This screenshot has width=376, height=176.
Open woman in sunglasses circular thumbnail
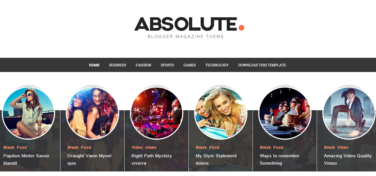click(x=28, y=113)
